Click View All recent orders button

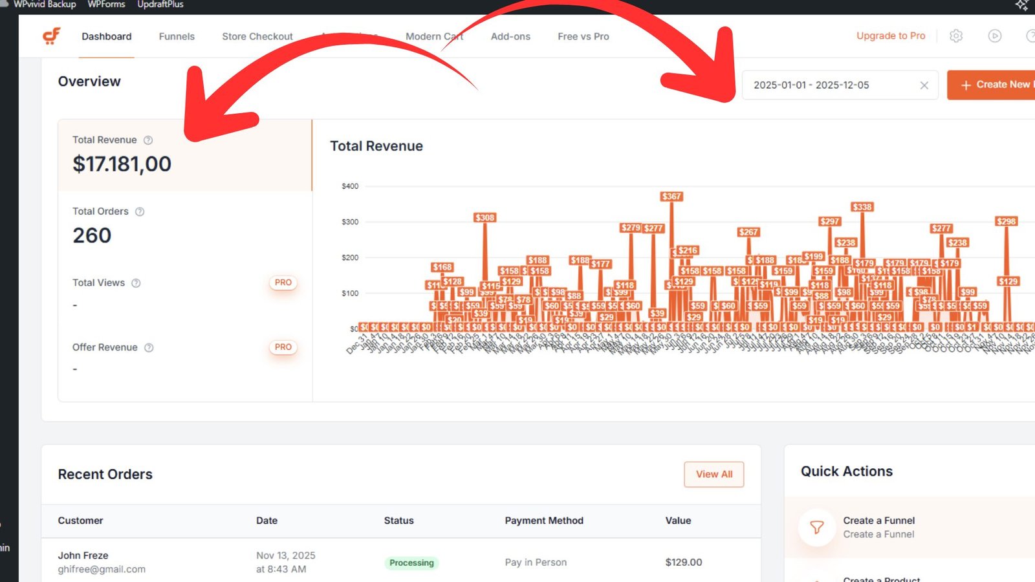[714, 474]
